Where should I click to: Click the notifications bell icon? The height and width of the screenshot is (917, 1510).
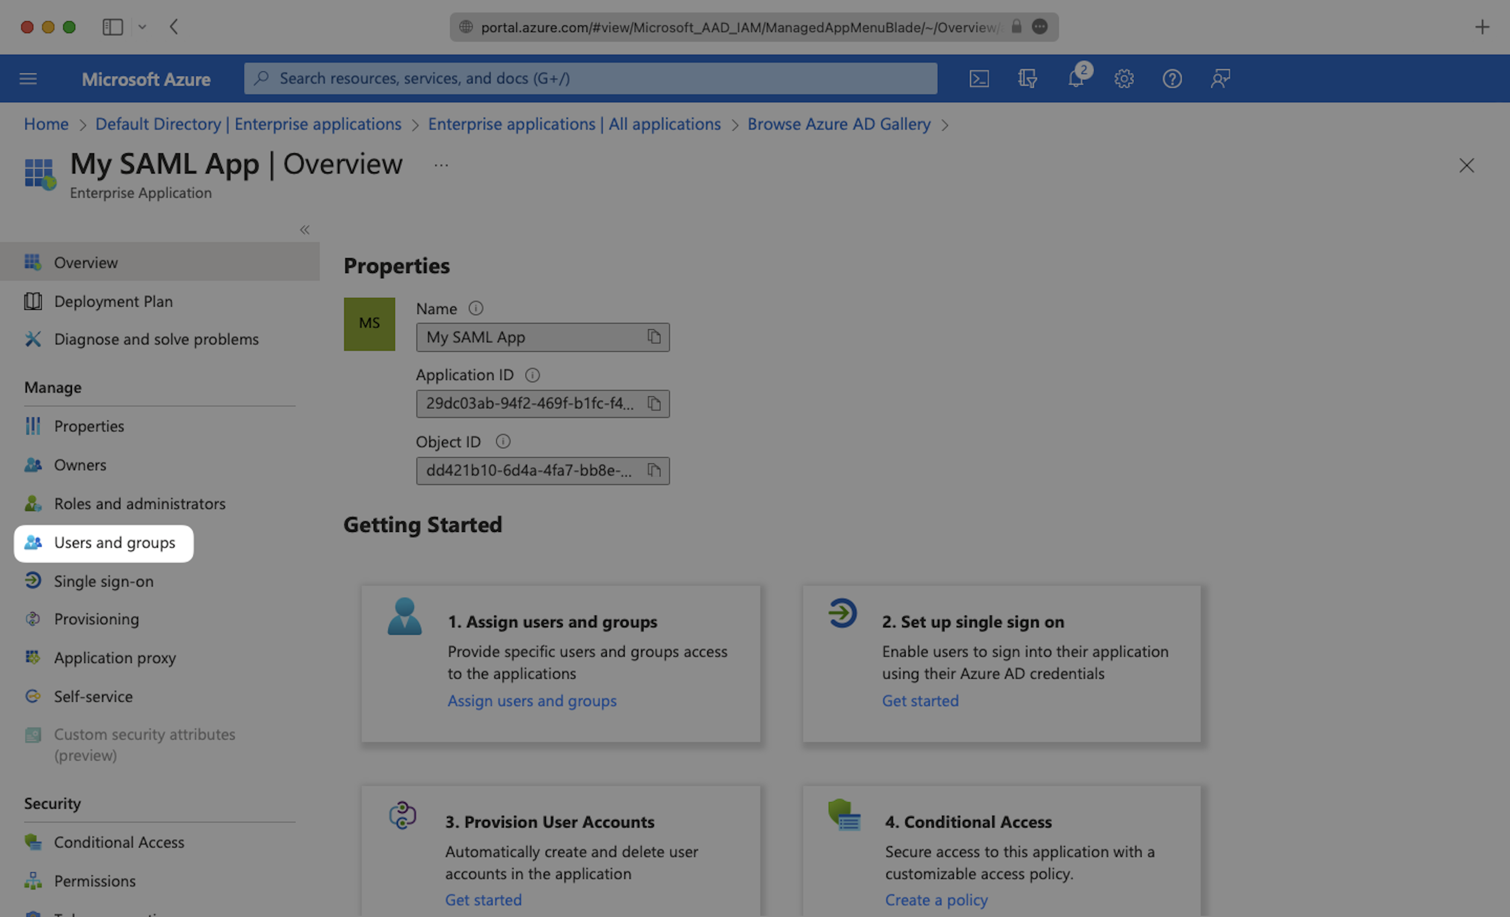point(1075,78)
